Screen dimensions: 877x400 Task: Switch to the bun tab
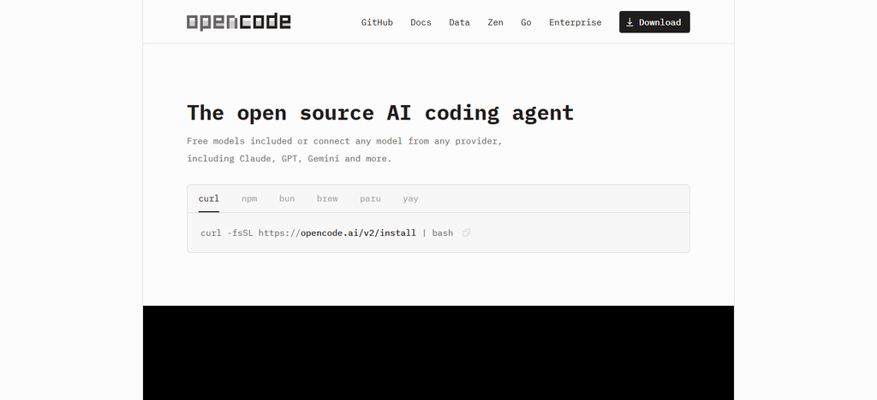tap(287, 198)
